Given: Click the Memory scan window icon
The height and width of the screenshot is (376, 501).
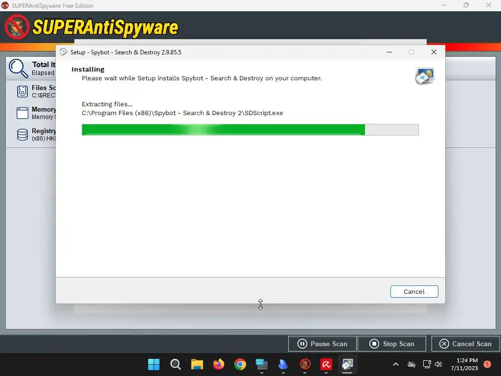Looking at the screenshot, I should pos(23,113).
